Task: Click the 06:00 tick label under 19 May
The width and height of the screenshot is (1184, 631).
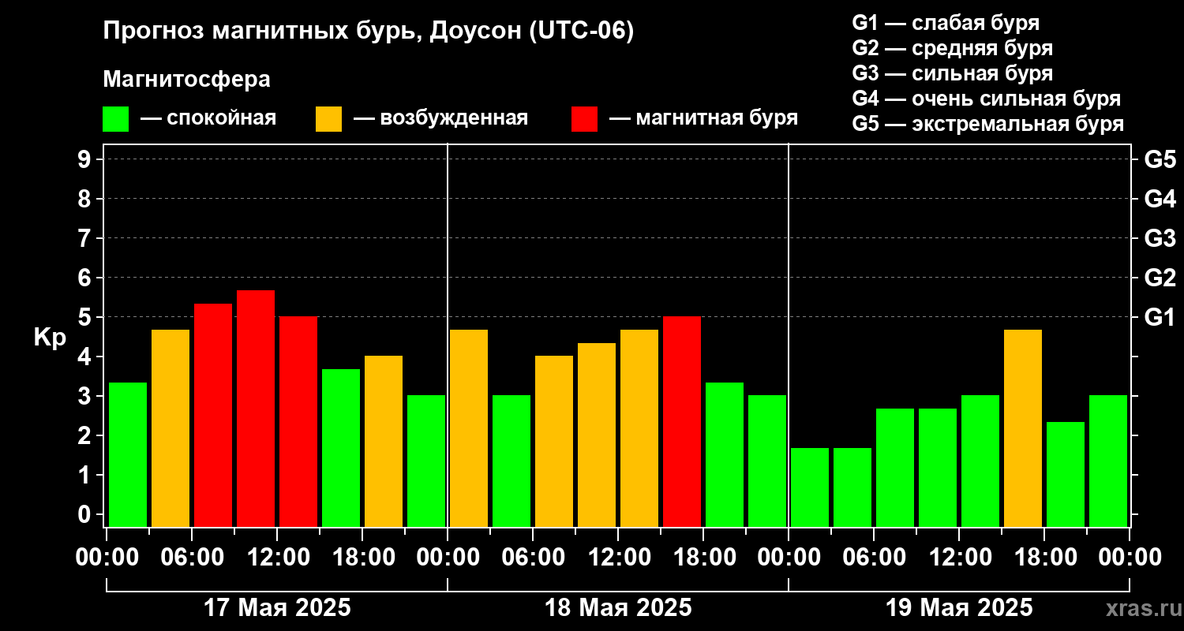Action: [x=874, y=558]
